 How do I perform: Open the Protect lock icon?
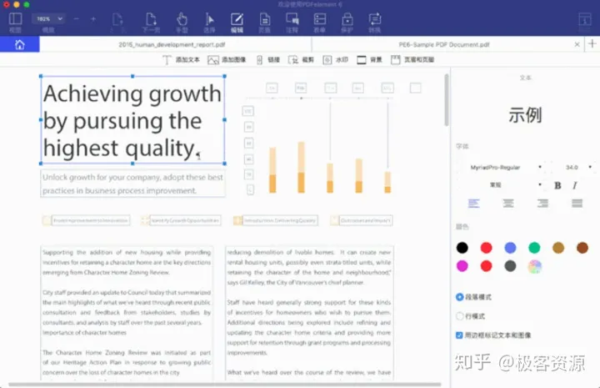(x=347, y=19)
